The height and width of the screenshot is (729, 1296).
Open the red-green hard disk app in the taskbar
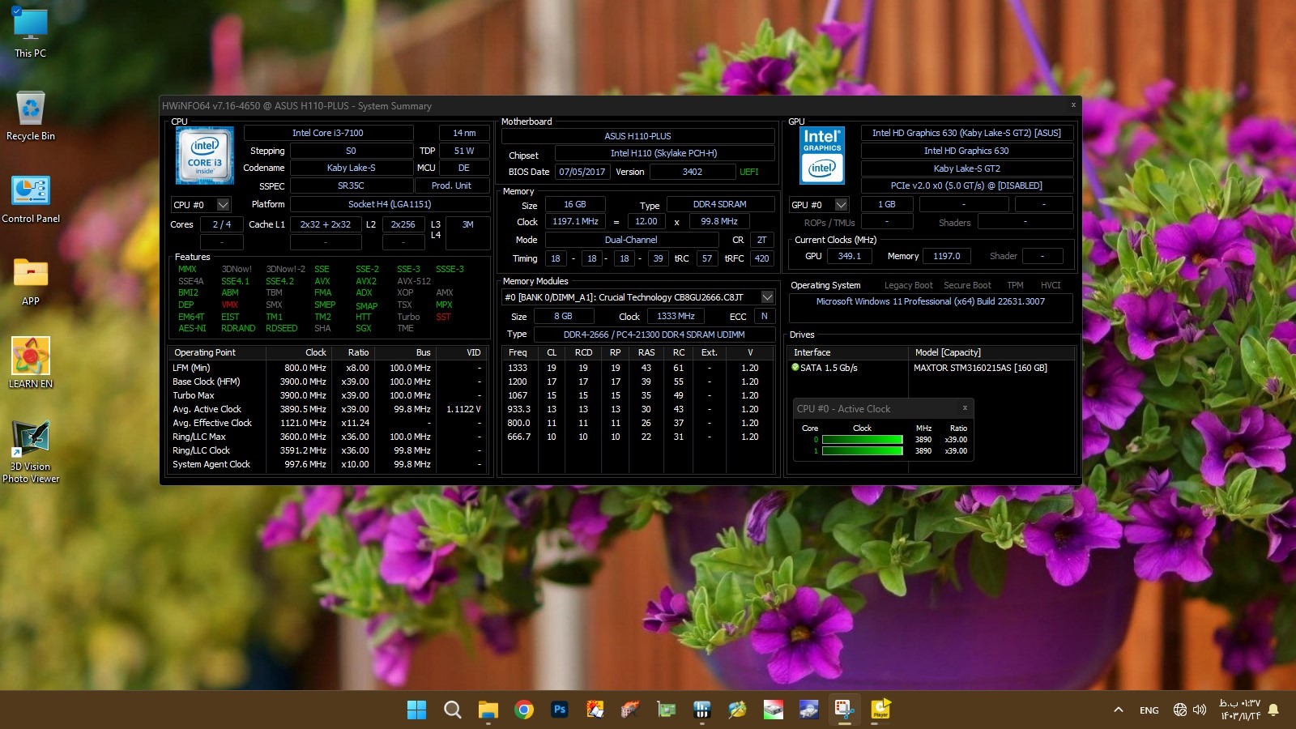(774, 710)
